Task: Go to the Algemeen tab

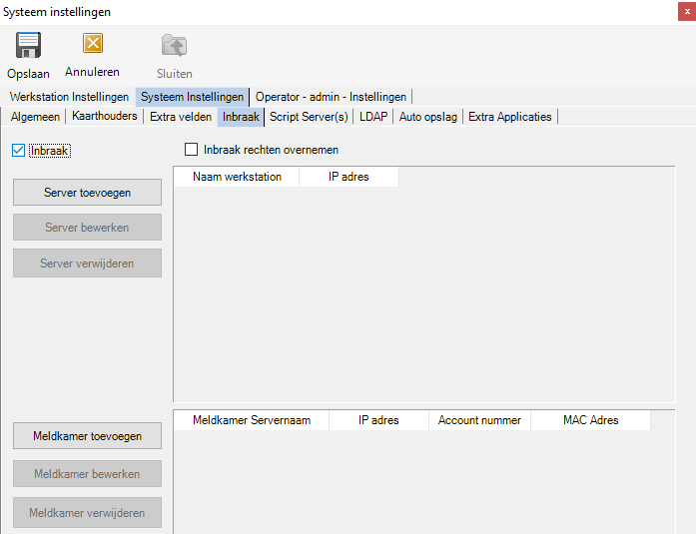Action: 36,117
